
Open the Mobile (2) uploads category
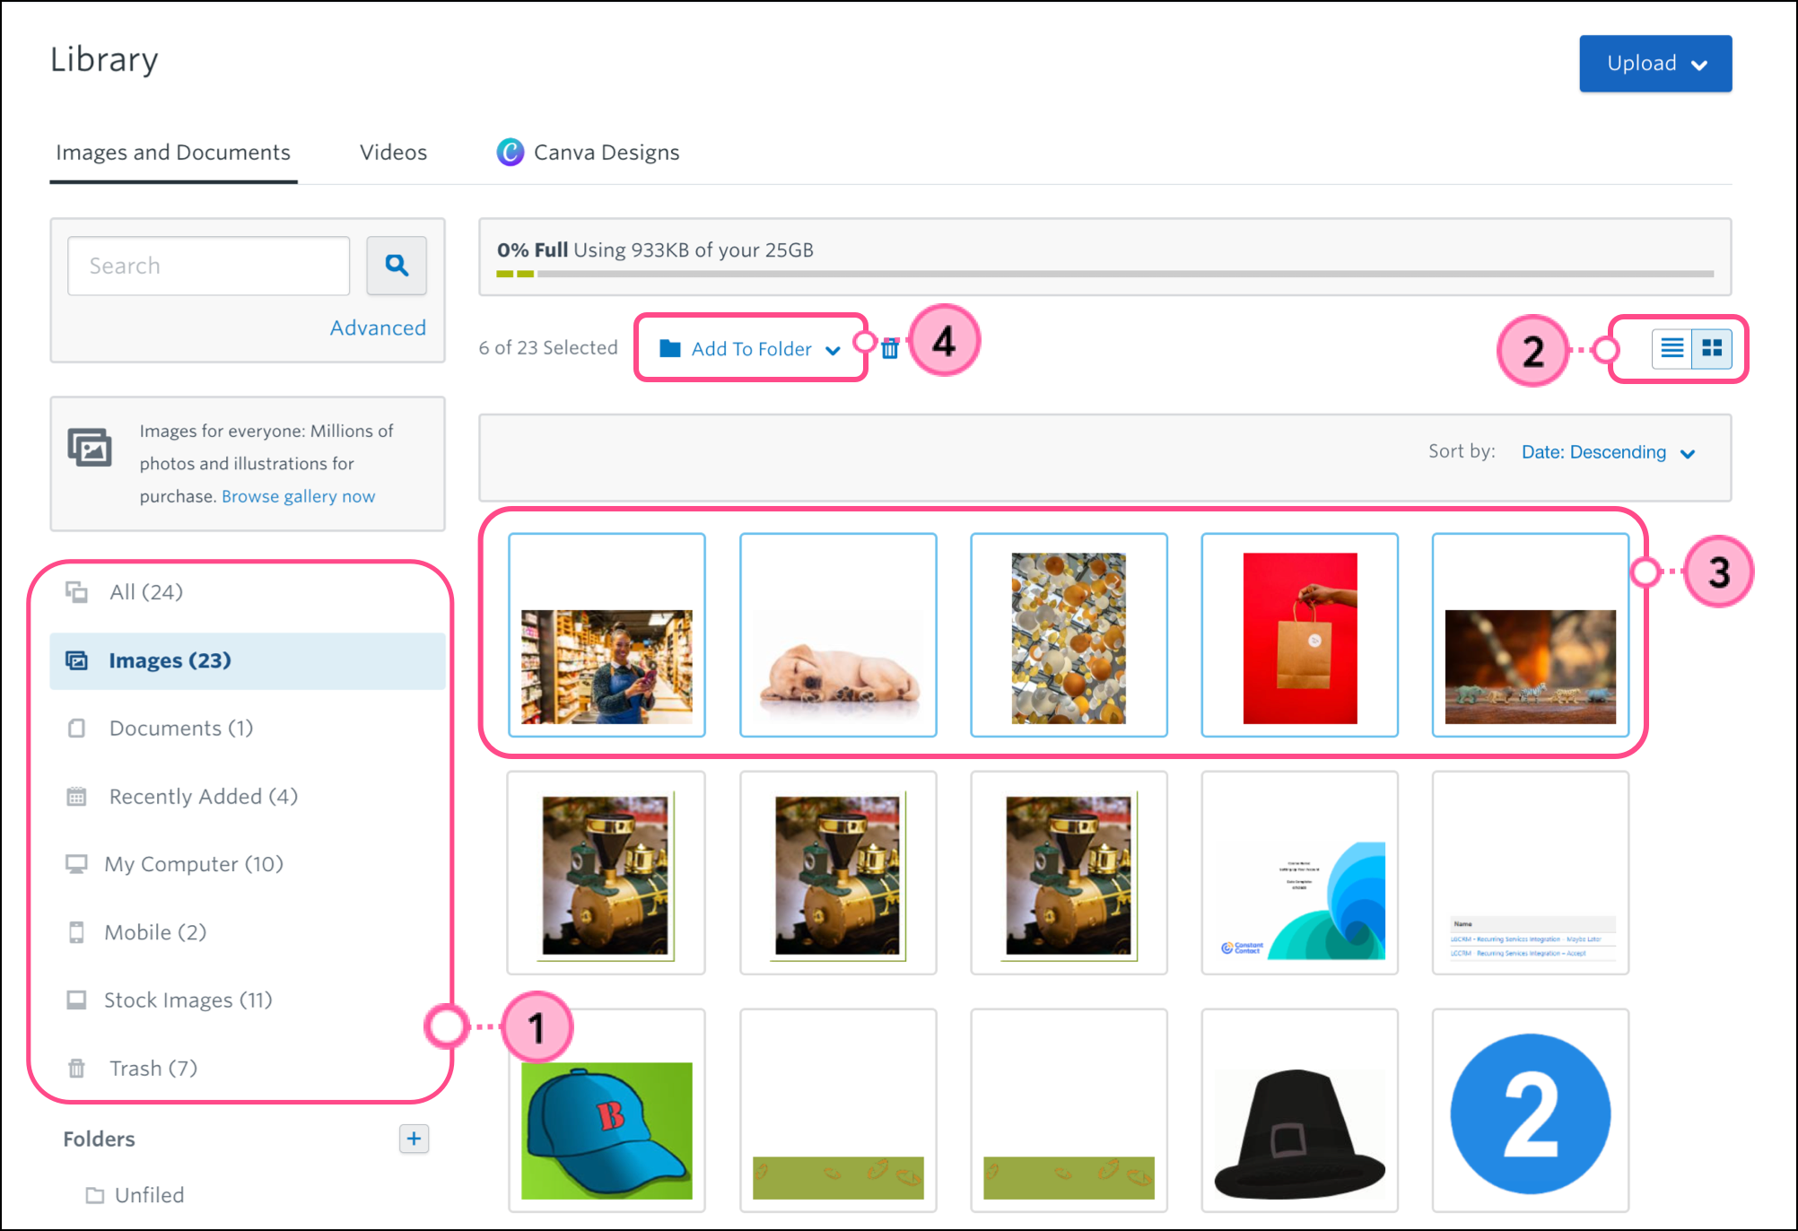(x=154, y=932)
